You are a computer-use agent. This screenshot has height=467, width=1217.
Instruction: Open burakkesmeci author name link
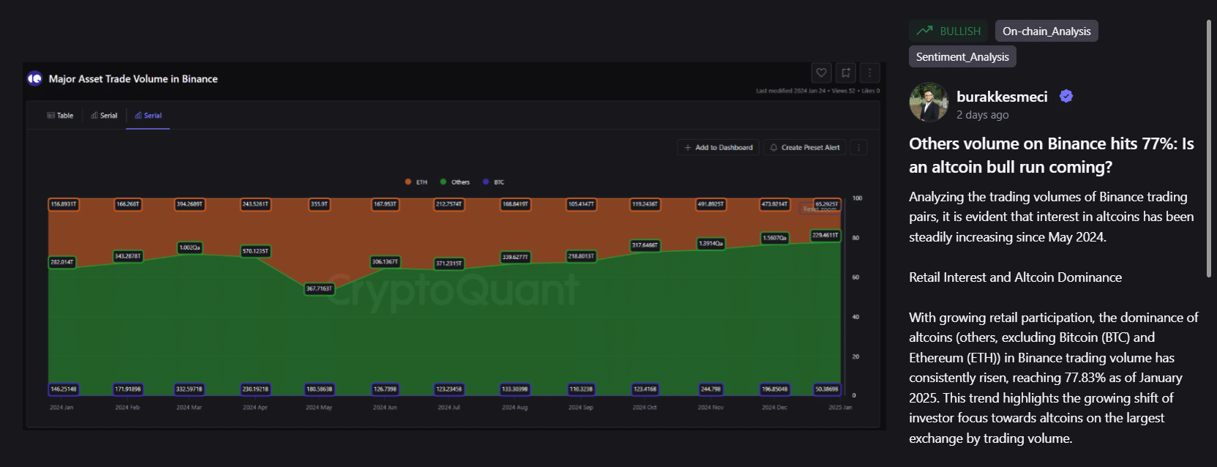(1002, 97)
